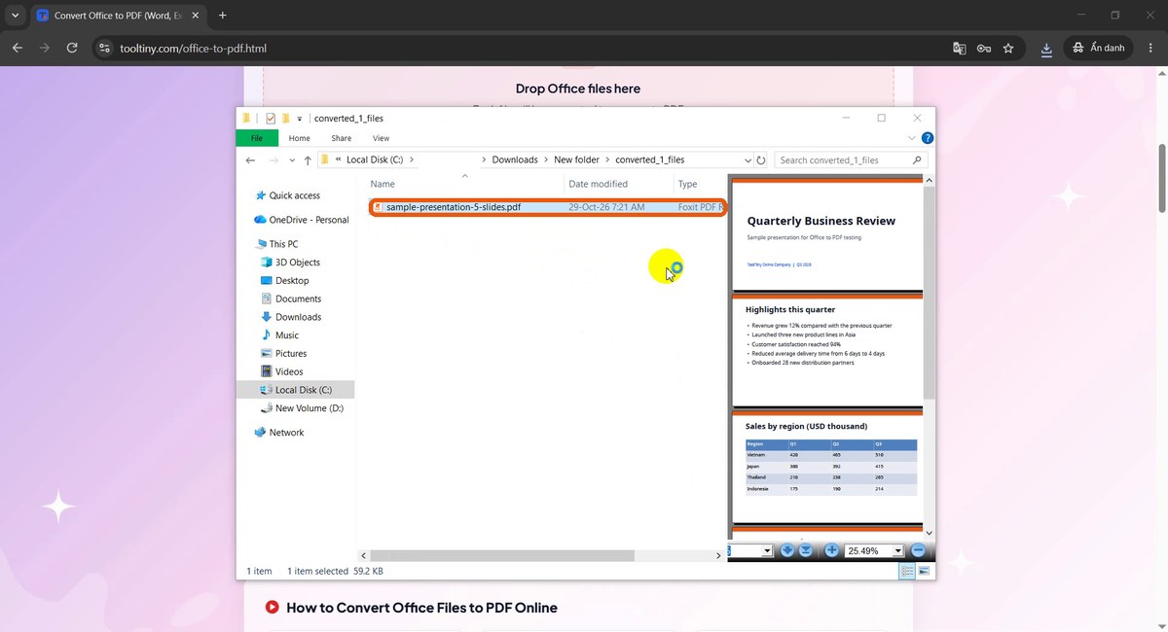Click the Quarterly Business Review slide preview
1168x632 pixels.
(x=825, y=234)
